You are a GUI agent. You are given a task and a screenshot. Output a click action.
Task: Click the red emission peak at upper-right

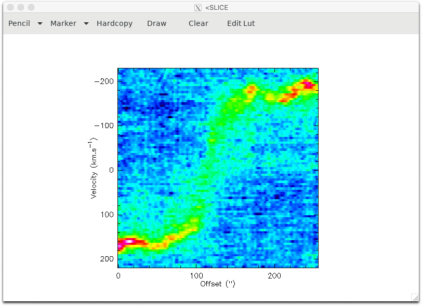click(308, 84)
